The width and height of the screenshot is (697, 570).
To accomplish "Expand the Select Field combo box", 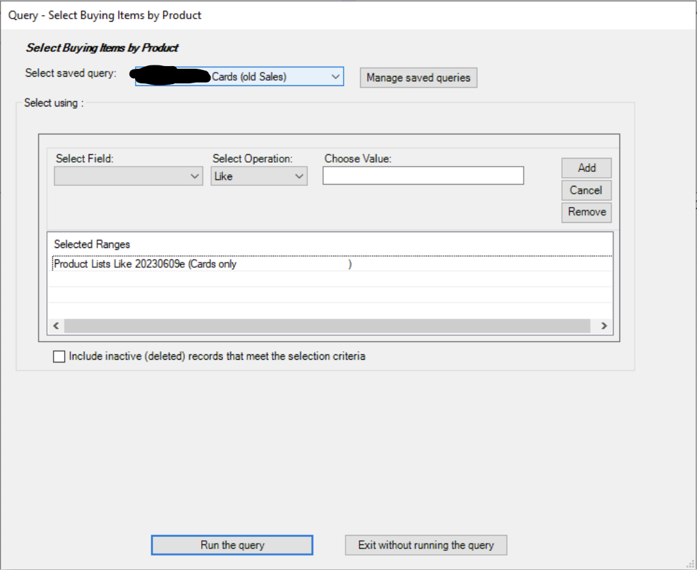I will [x=128, y=176].
